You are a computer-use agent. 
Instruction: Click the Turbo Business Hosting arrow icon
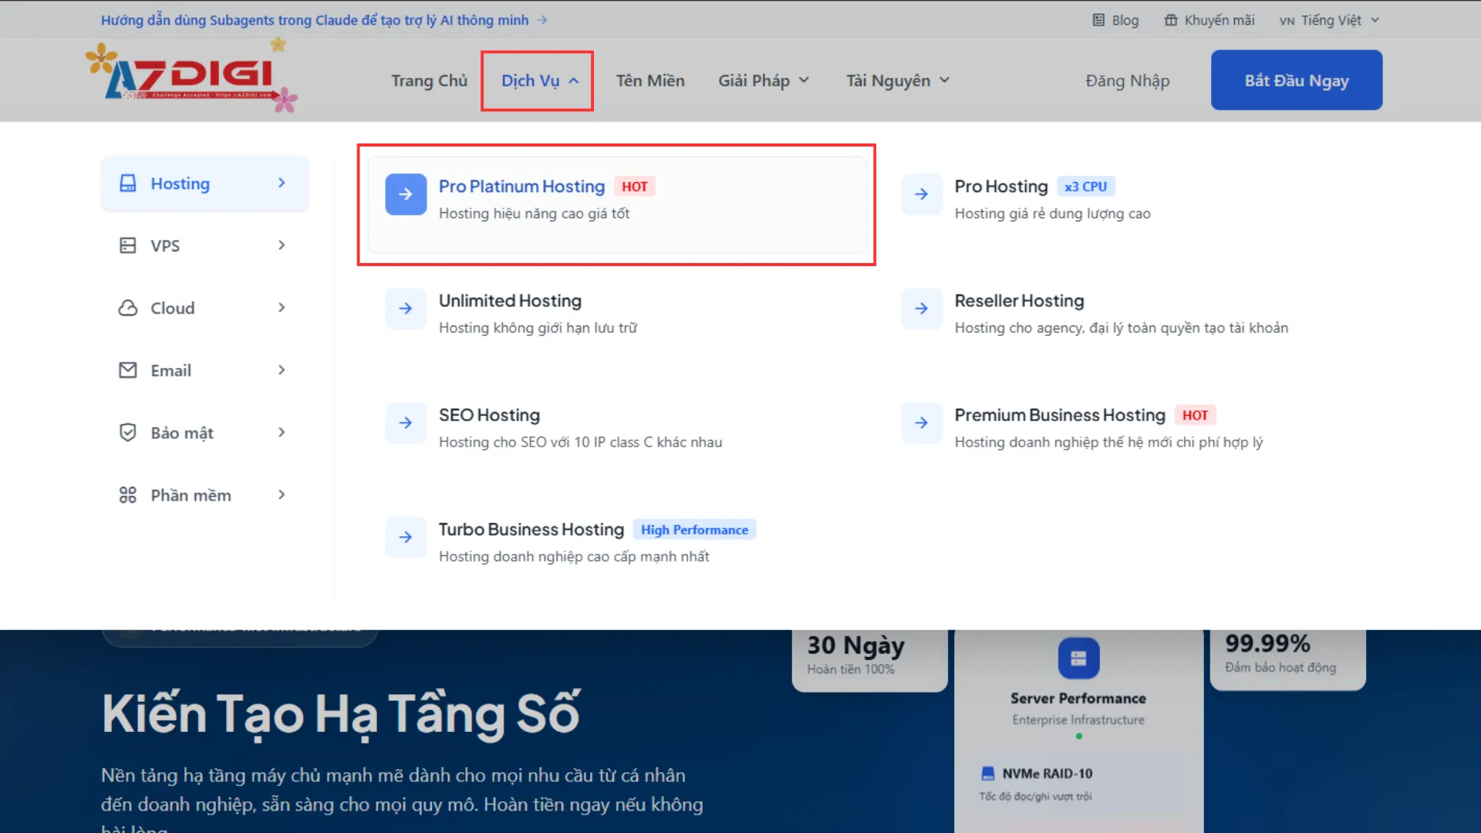coord(406,537)
